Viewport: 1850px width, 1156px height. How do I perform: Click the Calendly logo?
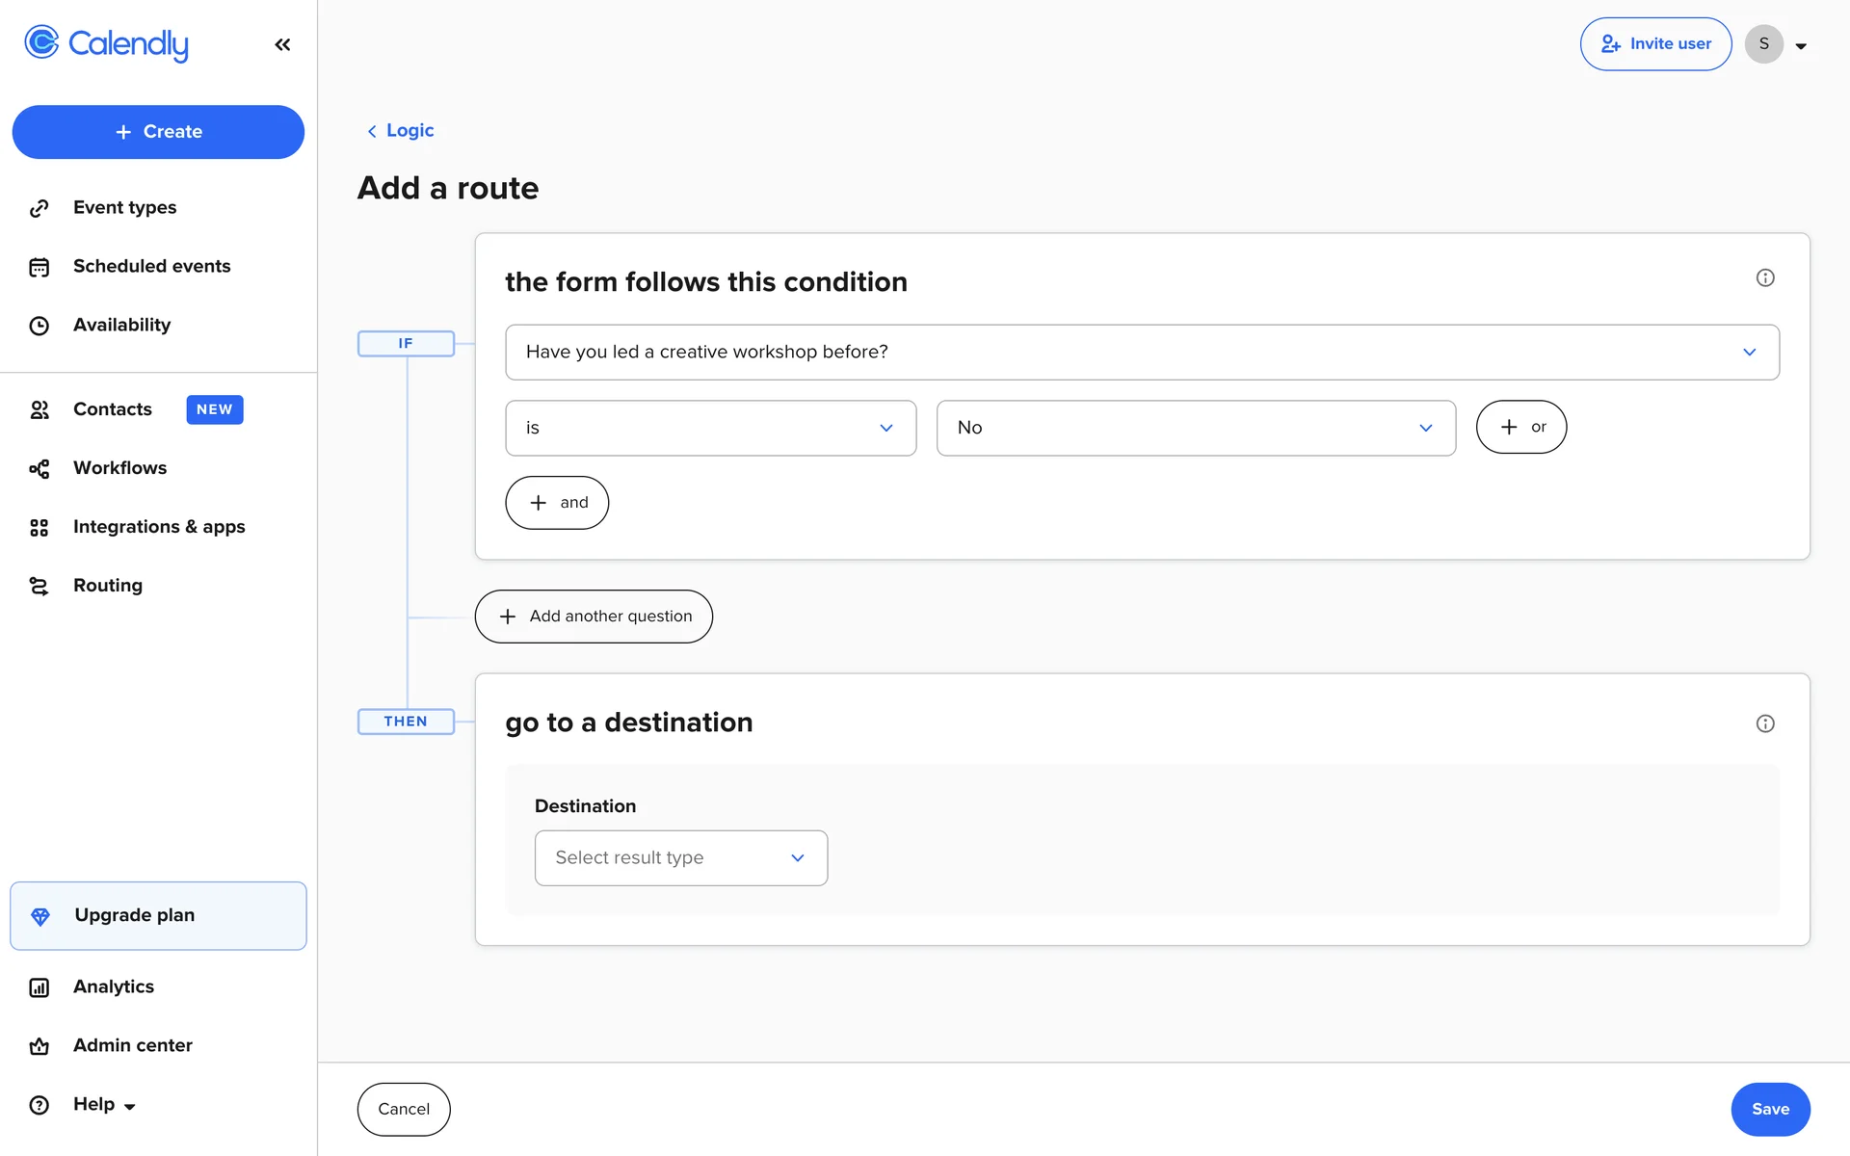pyautogui.click(x=107, y=43)
